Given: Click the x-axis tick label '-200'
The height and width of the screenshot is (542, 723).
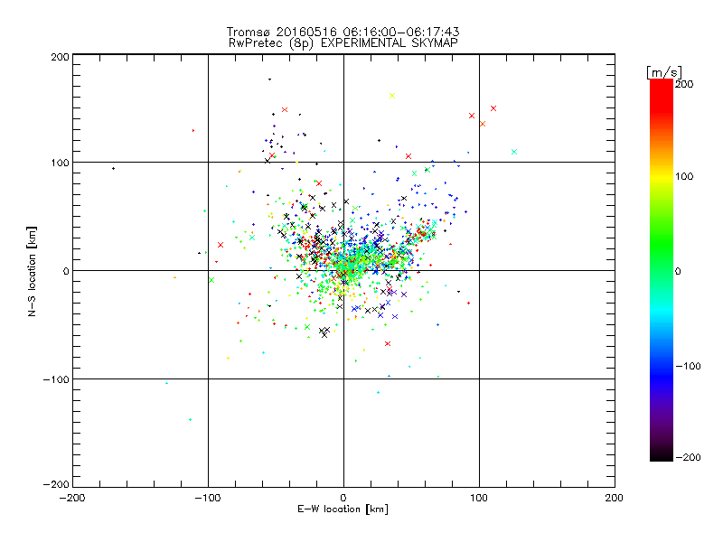Looking at the screenshot, I should [x=72, y=498].
